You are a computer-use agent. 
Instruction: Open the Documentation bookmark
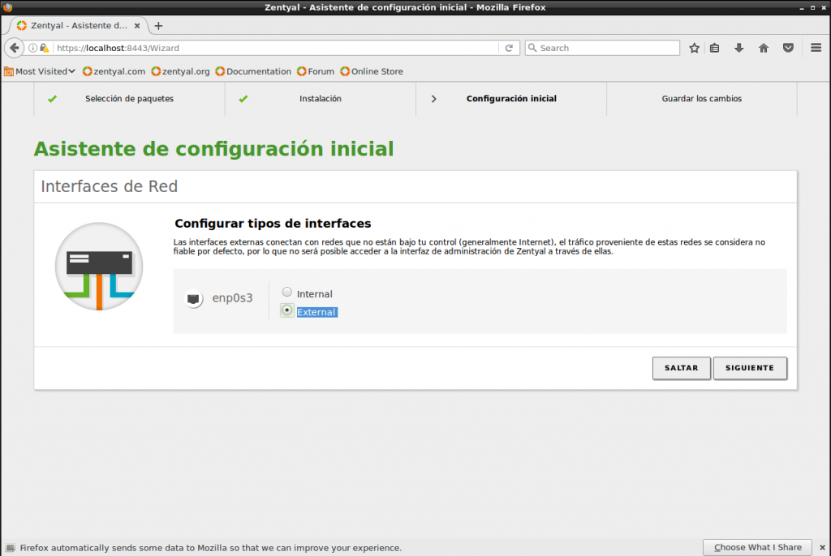tap(252, 71)
